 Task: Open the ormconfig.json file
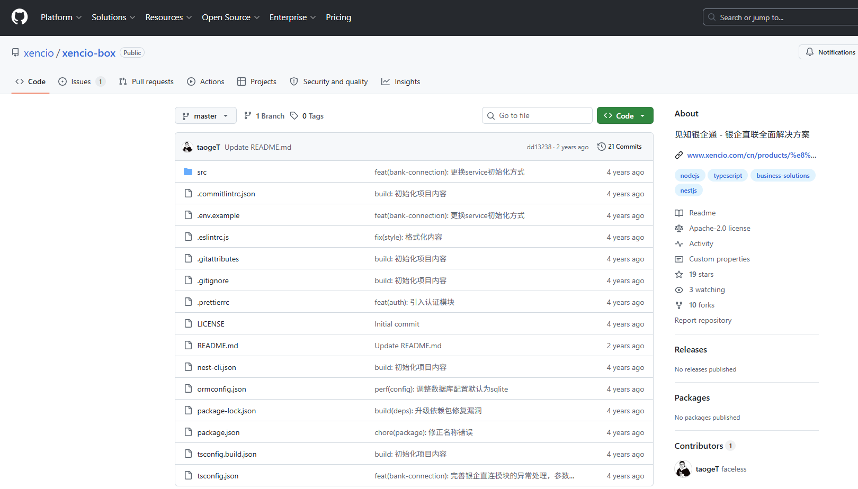click(221, 389)
